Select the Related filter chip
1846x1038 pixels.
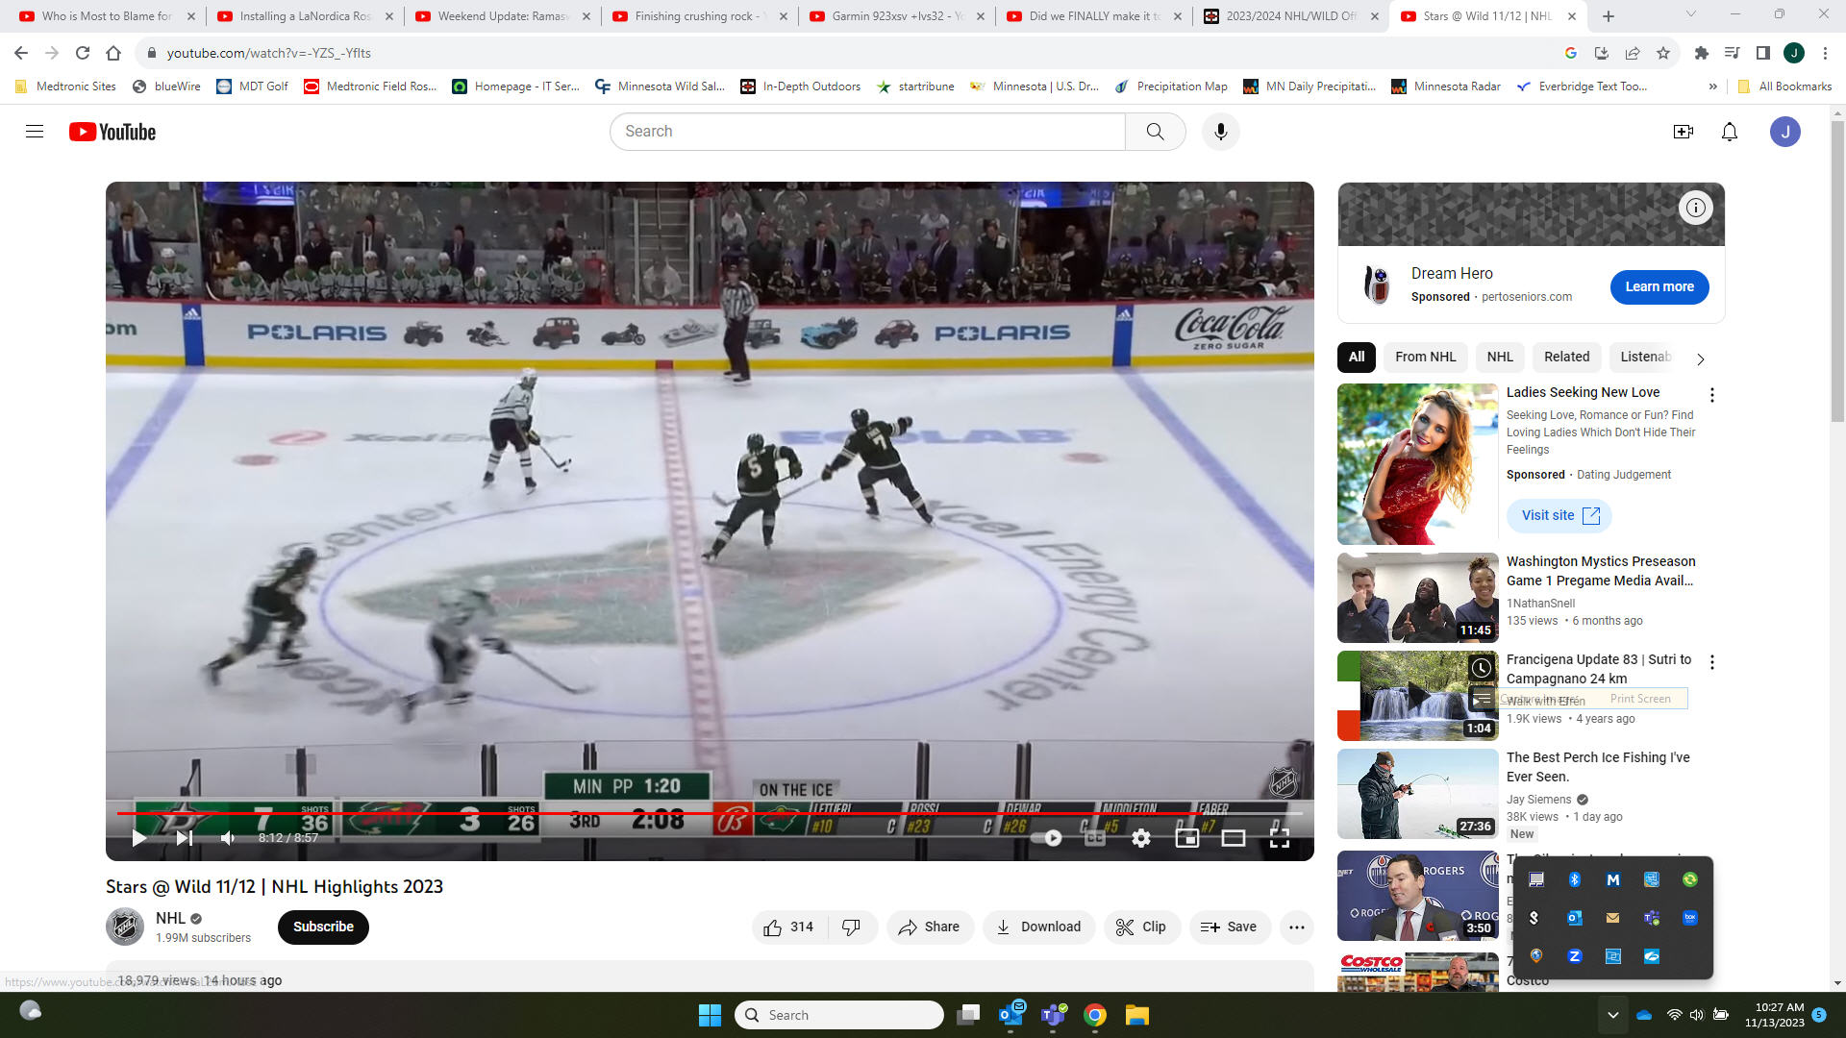(x=1567, y=358)
